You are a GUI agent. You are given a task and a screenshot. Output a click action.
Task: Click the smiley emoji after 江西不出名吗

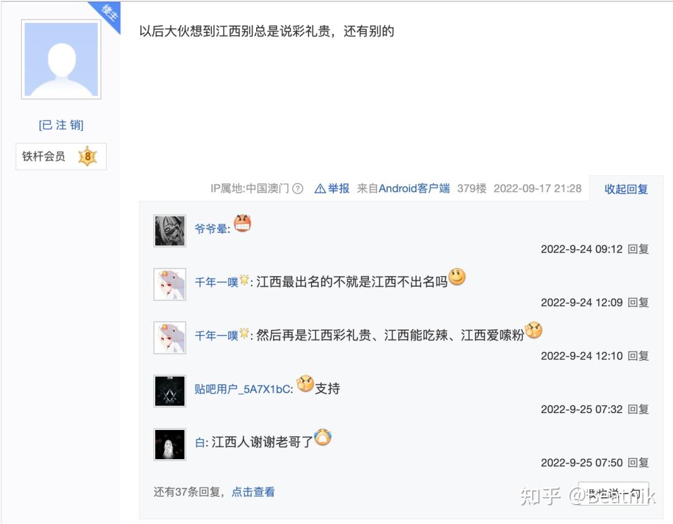click(x=457, y=277)
